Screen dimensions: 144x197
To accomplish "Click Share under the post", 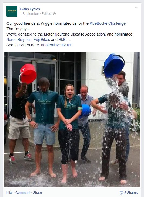I will pyautogui.click(x=37, y=193).
